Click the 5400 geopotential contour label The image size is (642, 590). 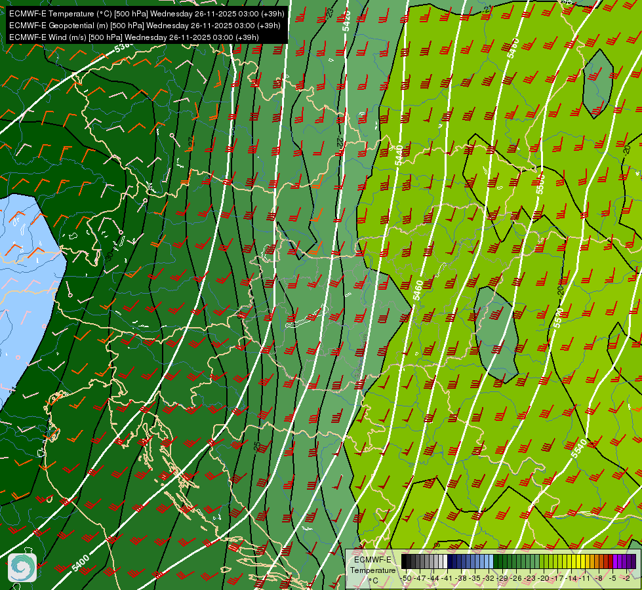tap(80, 563)
